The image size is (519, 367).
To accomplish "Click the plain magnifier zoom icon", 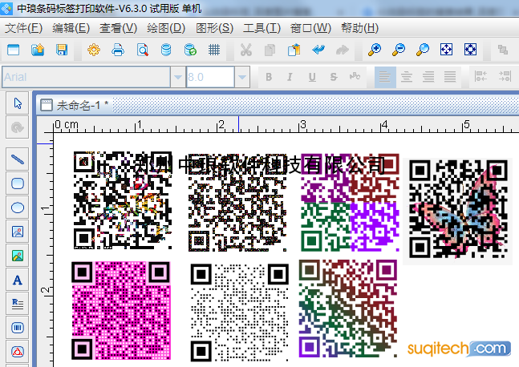I will point(423,50).
